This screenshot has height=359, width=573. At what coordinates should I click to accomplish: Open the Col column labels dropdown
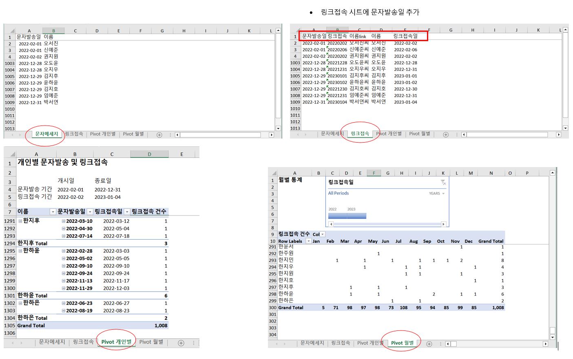(323, 234)
